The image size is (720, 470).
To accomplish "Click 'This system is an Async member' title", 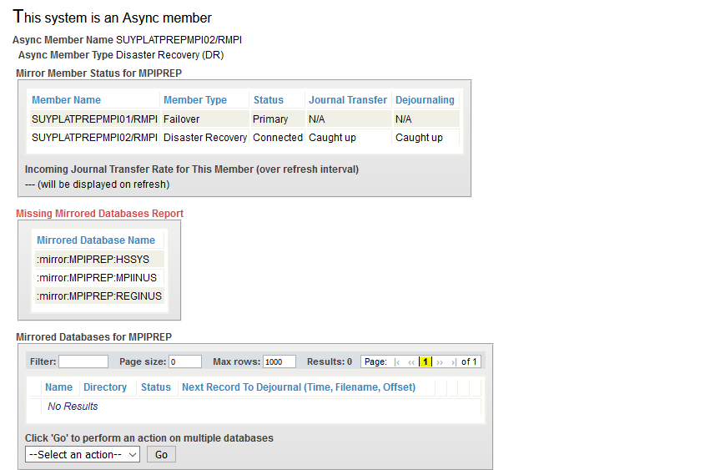I will click(112, 17).
